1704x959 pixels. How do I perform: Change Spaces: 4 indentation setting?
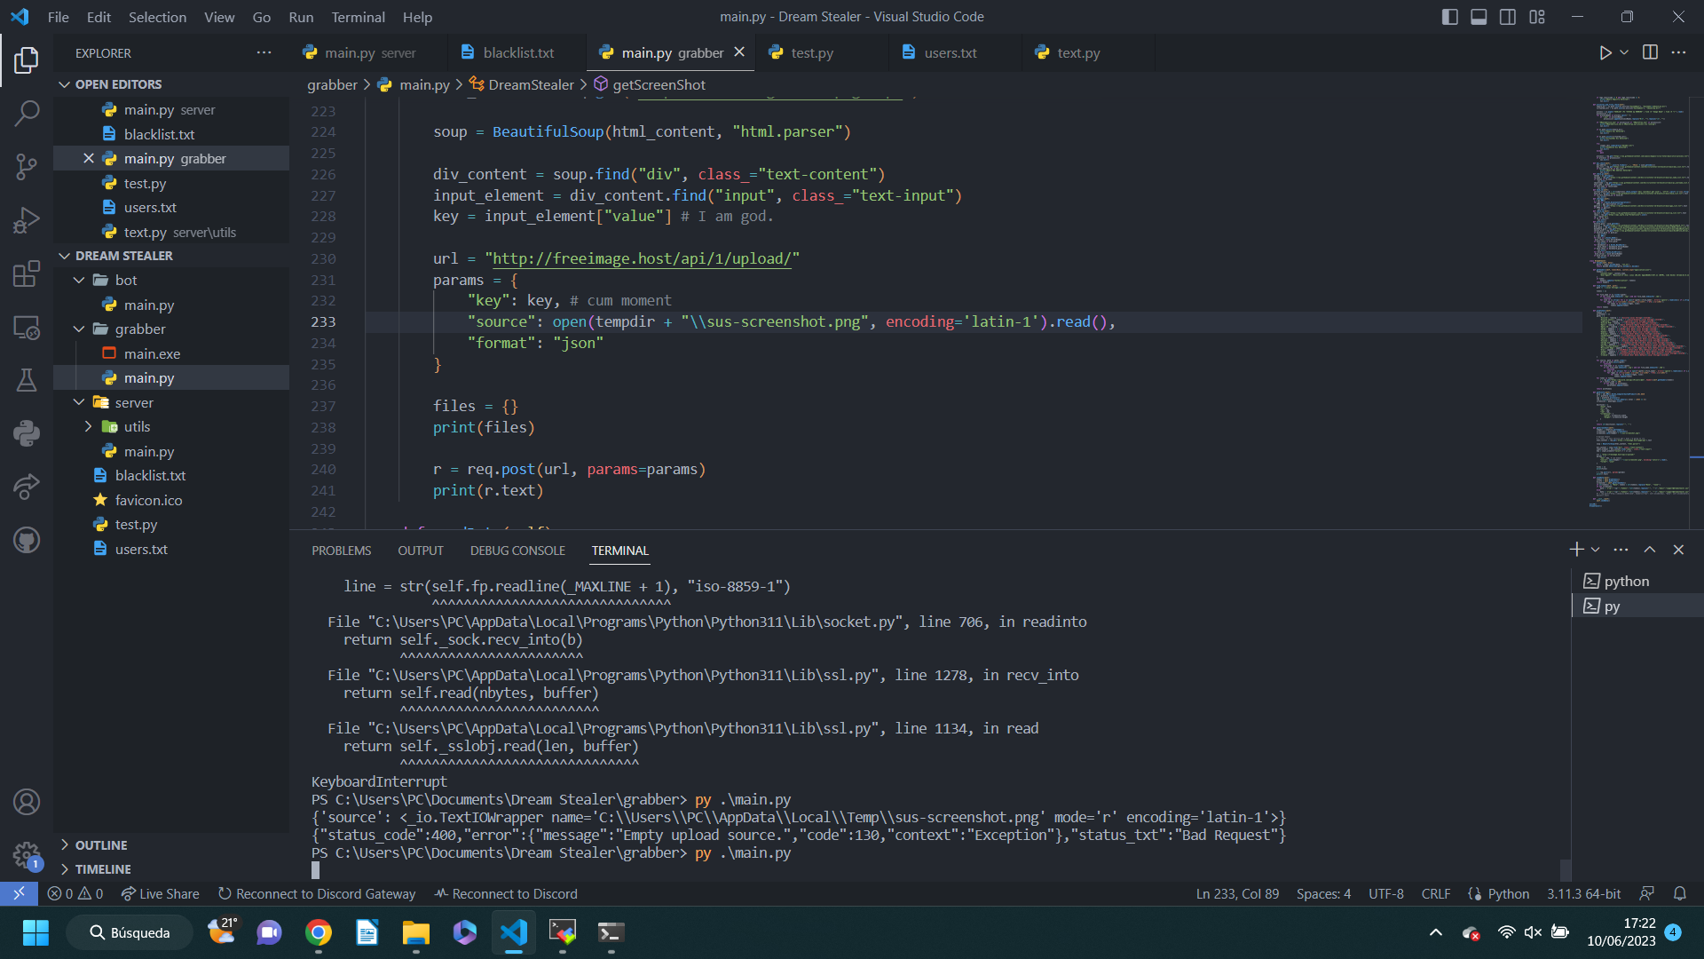coord(1323,893)
